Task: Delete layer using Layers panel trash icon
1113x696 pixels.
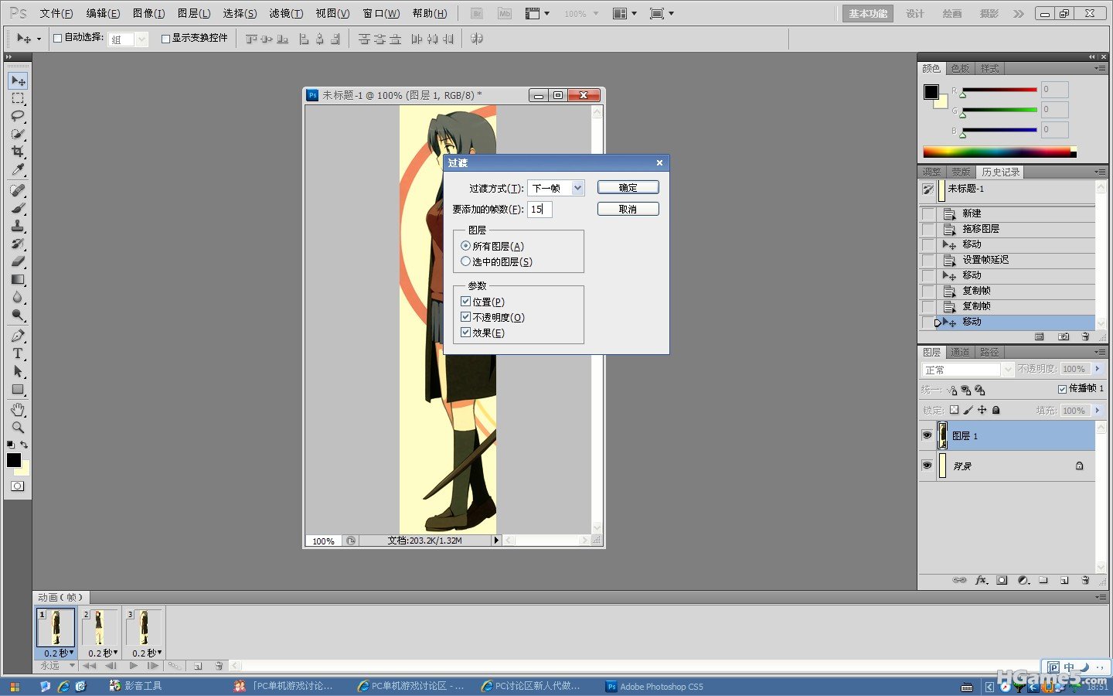Action: [1085, 580]
